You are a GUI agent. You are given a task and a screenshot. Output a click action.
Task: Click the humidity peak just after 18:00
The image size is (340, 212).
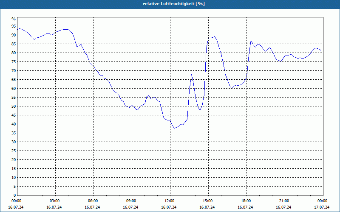click(251, 40)
